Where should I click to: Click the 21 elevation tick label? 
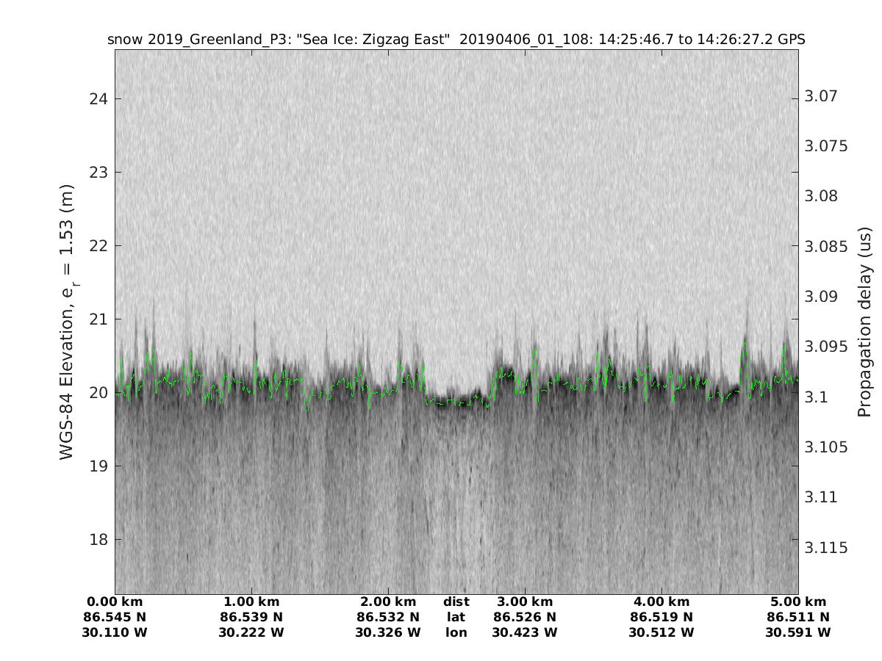pos(96,319)
